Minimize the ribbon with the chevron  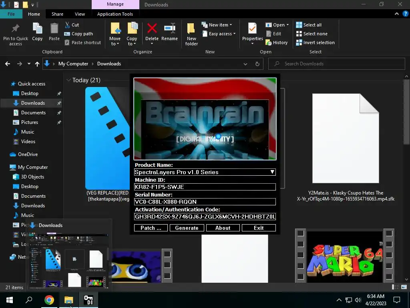[x=397, y=14]
